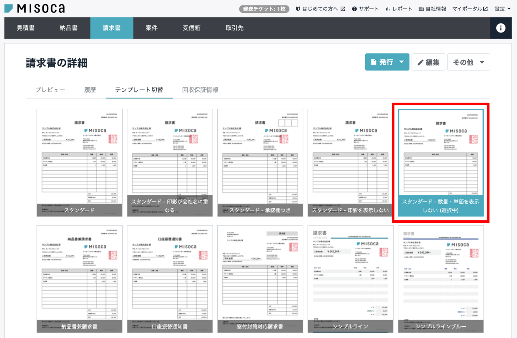Click the MISOCA logo
This screenshot has height=338, width=517.
tap(35, 8)
